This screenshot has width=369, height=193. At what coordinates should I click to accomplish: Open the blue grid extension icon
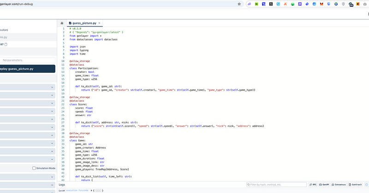click(x=263, y=4)
